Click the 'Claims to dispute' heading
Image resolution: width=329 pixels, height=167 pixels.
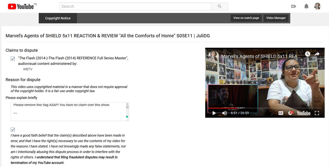pyautogui.click(x=22, y=50)
